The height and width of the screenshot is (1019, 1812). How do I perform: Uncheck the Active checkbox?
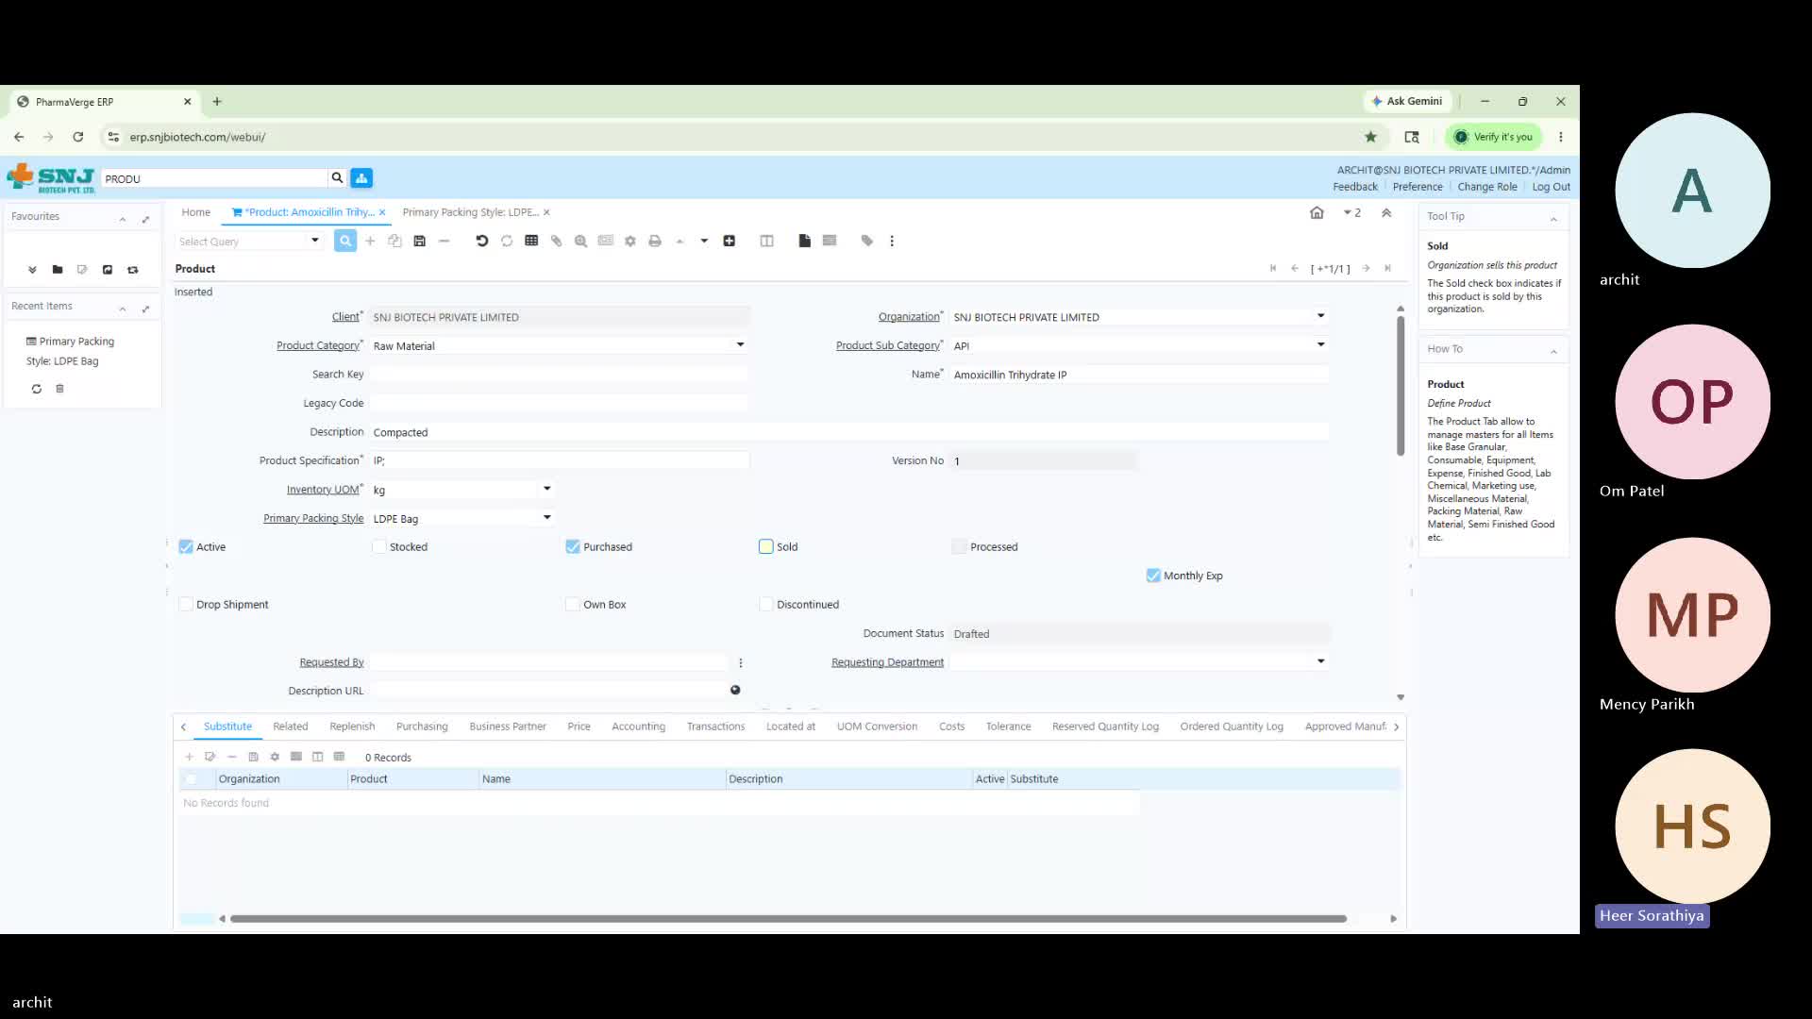[186, 547]
